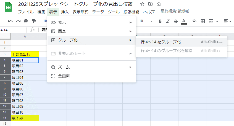Select row 1 header
This screenshot has width=234, height=126.
coord(5,42)
